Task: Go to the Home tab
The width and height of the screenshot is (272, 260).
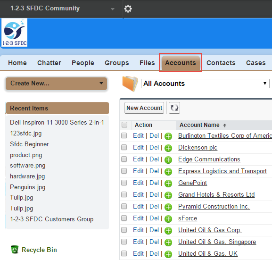Action: pyautogui.click(x=17, y=63)
